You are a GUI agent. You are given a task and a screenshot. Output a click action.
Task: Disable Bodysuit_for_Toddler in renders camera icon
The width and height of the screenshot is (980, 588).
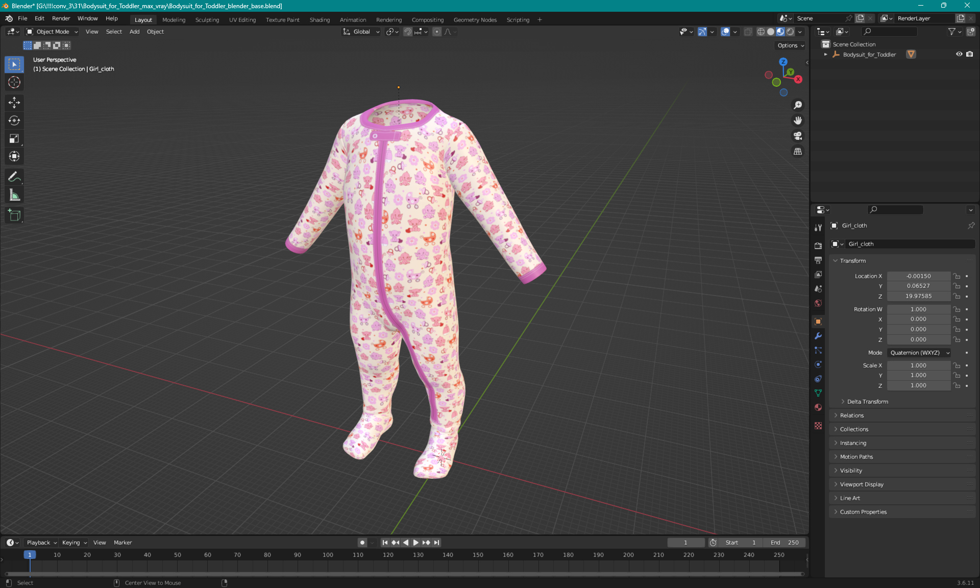coord(970,54)
